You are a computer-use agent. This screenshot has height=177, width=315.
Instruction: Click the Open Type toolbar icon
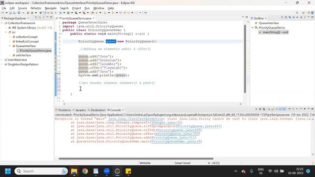click(x=93, y=13)
